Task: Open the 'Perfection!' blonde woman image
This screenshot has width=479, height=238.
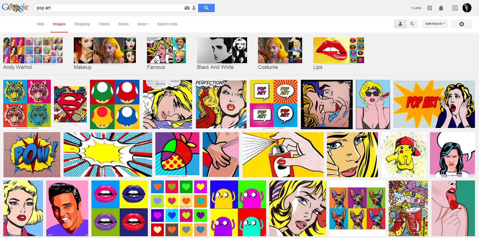Action: tap(221, 104)
